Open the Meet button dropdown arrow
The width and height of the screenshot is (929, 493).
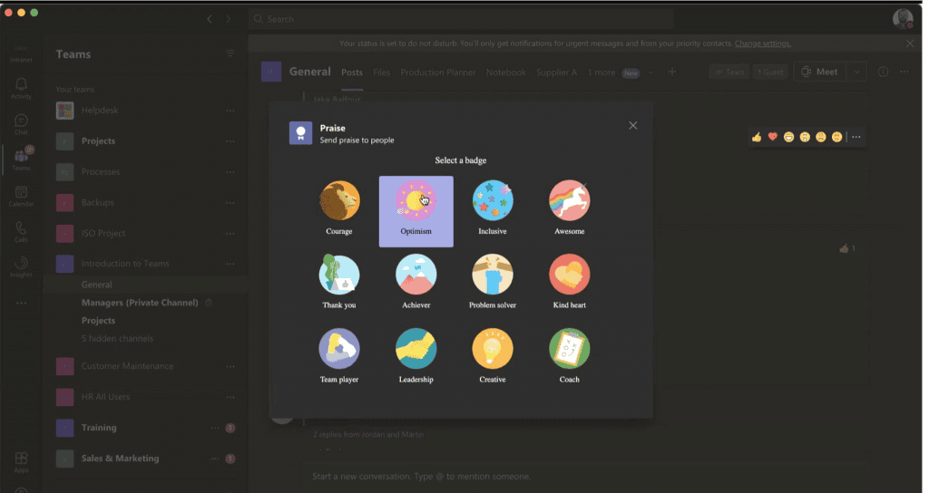coord(858,72)
